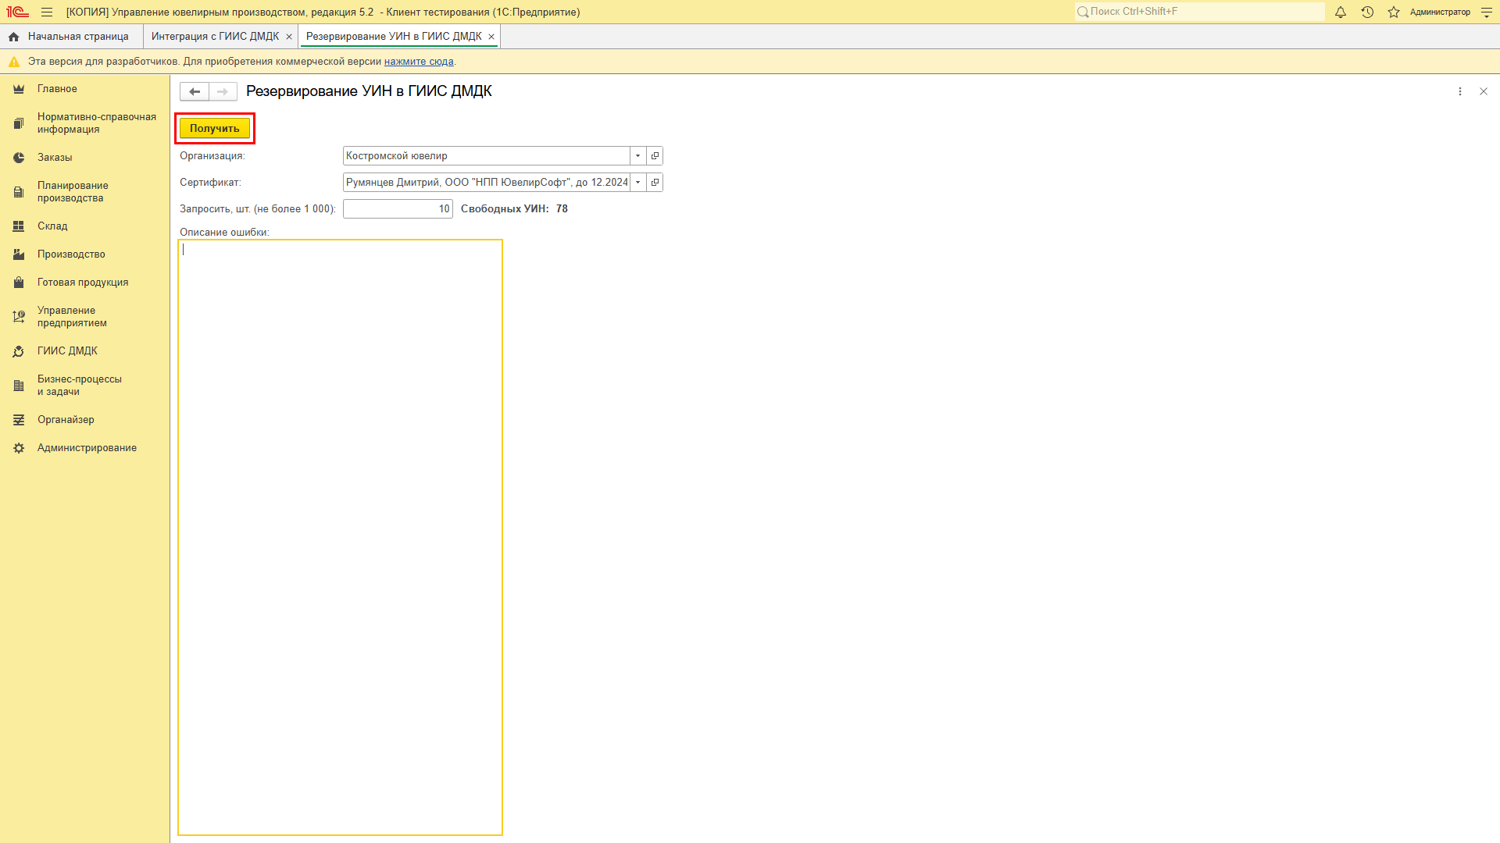Go back with the left arrow button
Screen dimensions: 1500x843
[195, 91]
